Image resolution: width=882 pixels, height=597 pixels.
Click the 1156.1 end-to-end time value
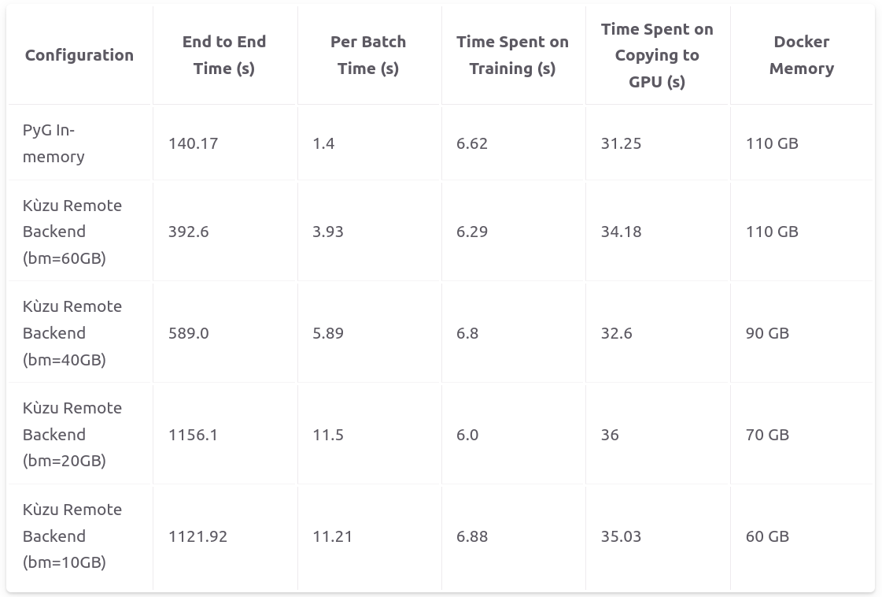pos(193,434)
